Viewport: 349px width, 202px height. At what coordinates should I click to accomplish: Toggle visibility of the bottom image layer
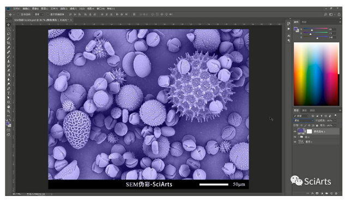click(295, 142)
